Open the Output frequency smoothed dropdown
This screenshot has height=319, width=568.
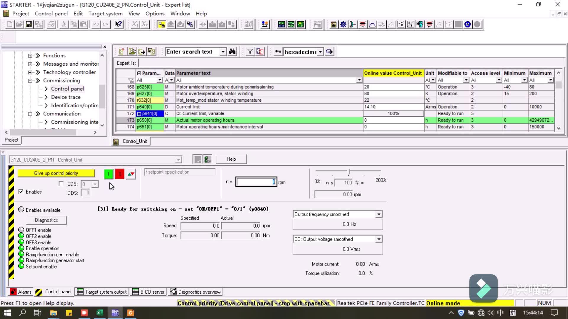379,214
